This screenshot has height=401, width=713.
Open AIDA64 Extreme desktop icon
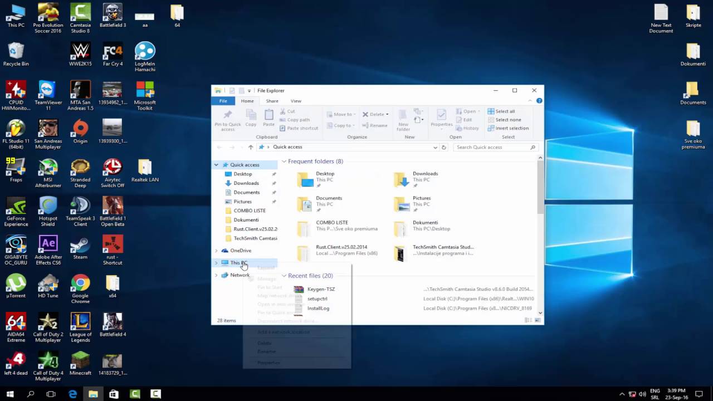(16, 328)
